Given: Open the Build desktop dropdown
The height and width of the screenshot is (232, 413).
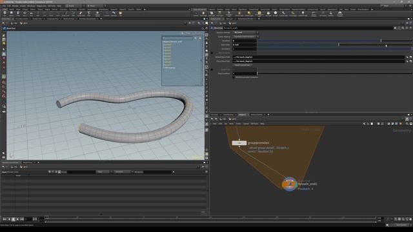Looking at the screenshot, I should click(x=75, y=6).
